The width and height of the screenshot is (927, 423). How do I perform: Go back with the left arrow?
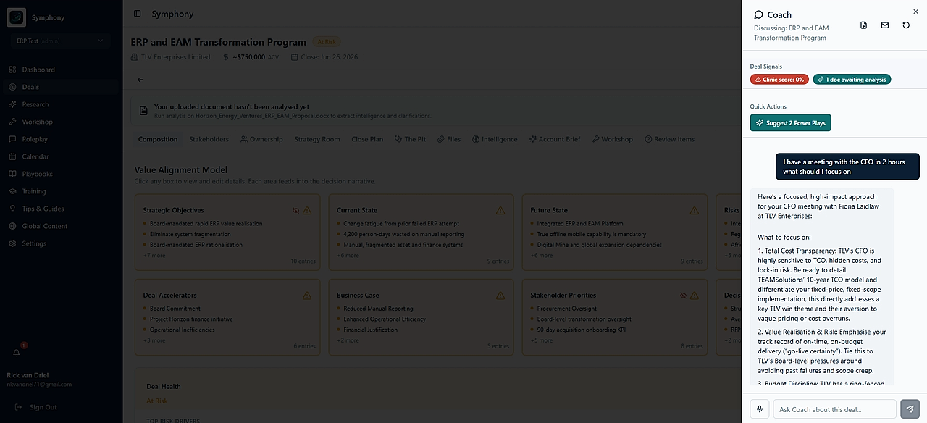[140, 80]
